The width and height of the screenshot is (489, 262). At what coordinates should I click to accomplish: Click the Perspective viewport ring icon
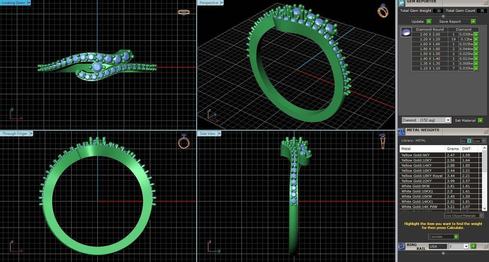tap(383, 11)
